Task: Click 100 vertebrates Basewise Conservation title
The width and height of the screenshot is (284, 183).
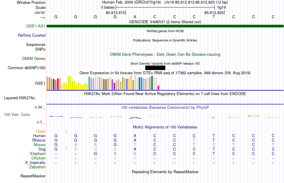Action: 165,108
